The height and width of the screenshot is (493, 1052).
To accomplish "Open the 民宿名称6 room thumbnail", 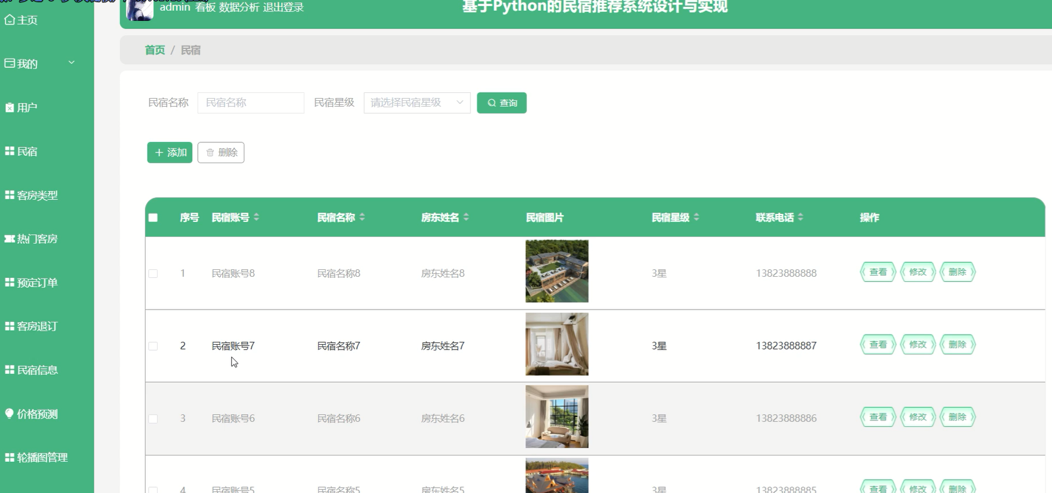I will [557, 417].
